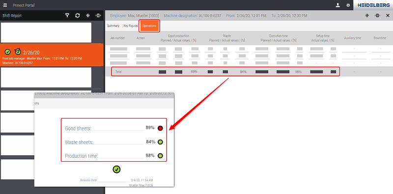The width and height of the screenshot is (393, 194).
Task: Switch to the Key Figures tab
Action: pyautogui.click(x=131, y=26)
